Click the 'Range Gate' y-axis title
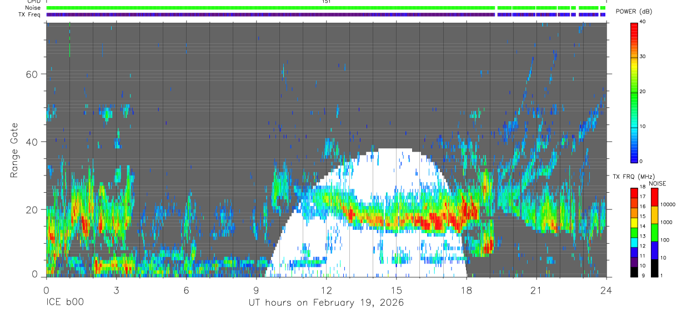This screenshot has width=682, height=314. point(14,150)
